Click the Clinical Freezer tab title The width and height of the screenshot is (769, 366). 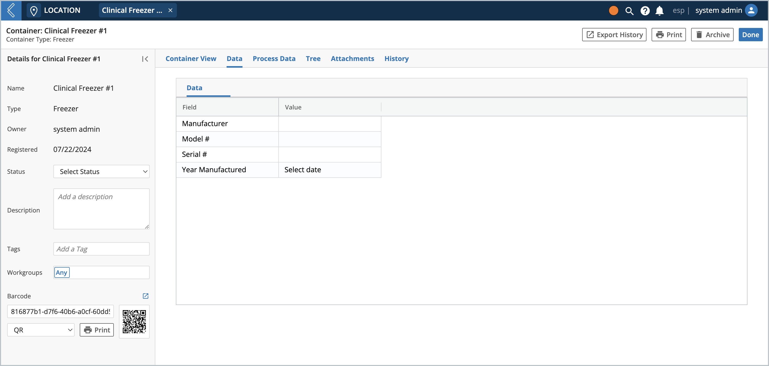click(x=132, y=11)
